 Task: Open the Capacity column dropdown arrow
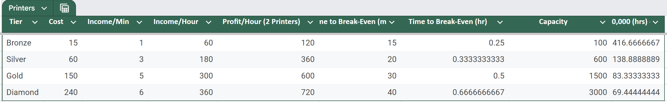(603, 22)
